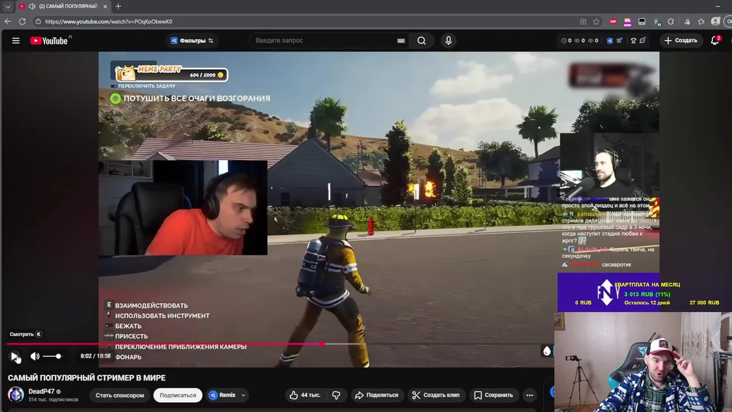Viewport: 732px width, 412px height.
Task: Open the dark face extension icon
Action: coord(642,21)
